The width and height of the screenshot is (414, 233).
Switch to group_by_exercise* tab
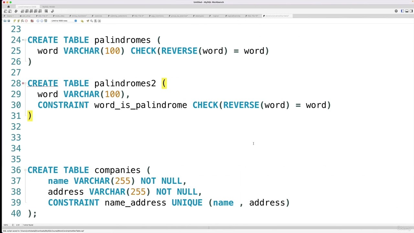[x=179, y=16]
